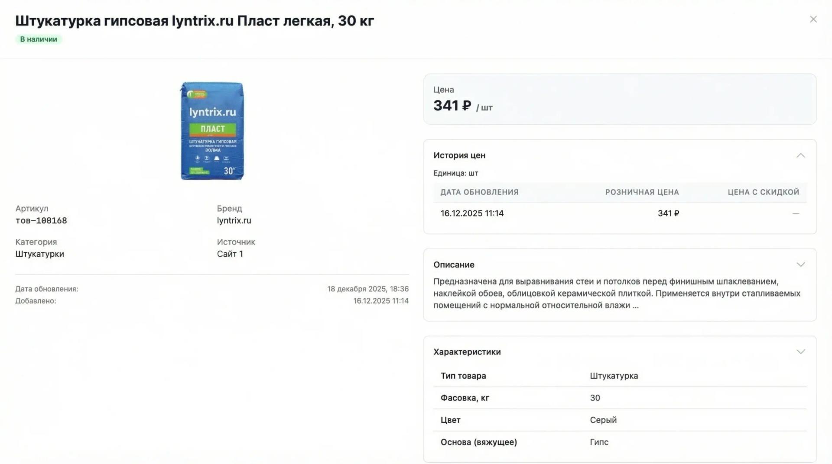Click the Описание heading

tap(454, 264)
